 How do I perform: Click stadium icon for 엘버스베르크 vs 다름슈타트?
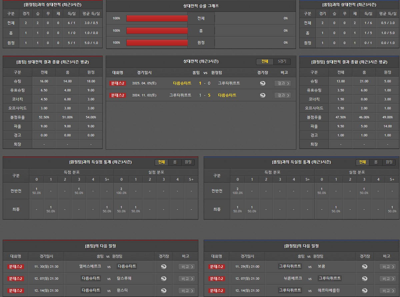point(164,267)
